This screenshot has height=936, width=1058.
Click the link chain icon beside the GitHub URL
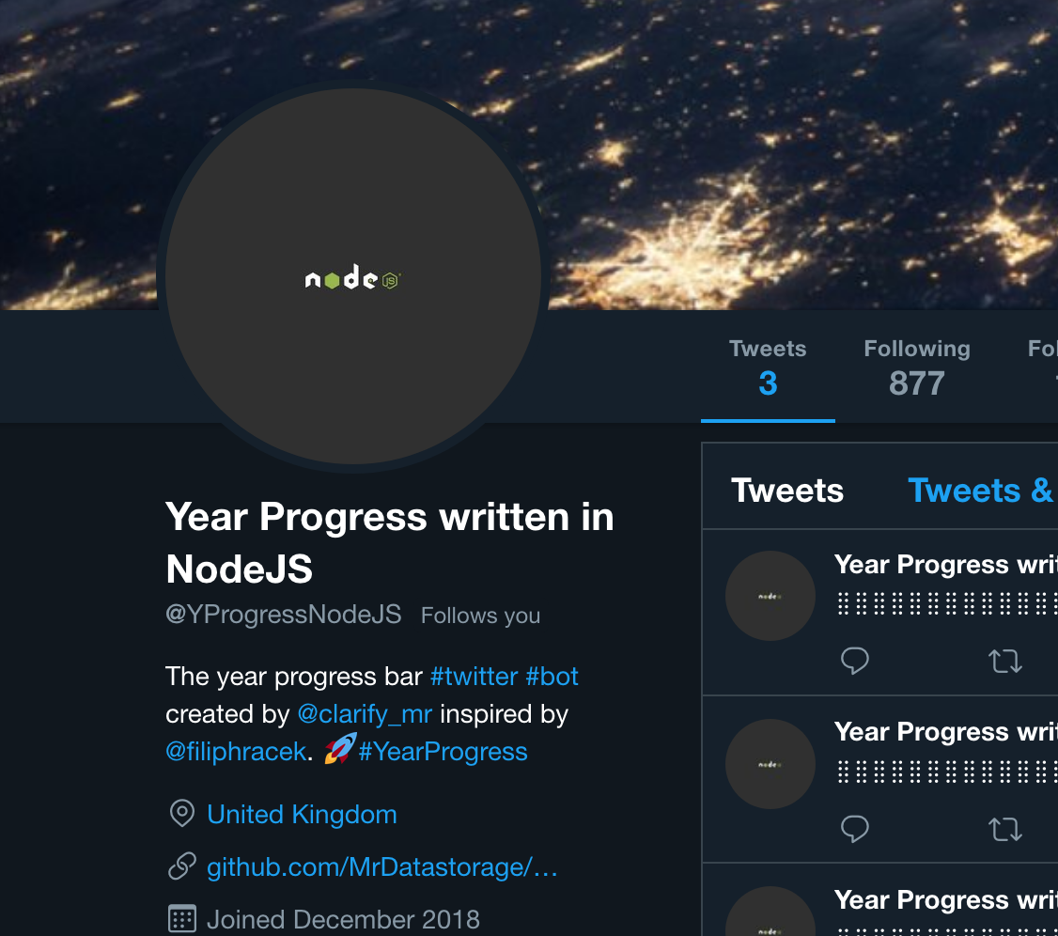pos(181,866)
